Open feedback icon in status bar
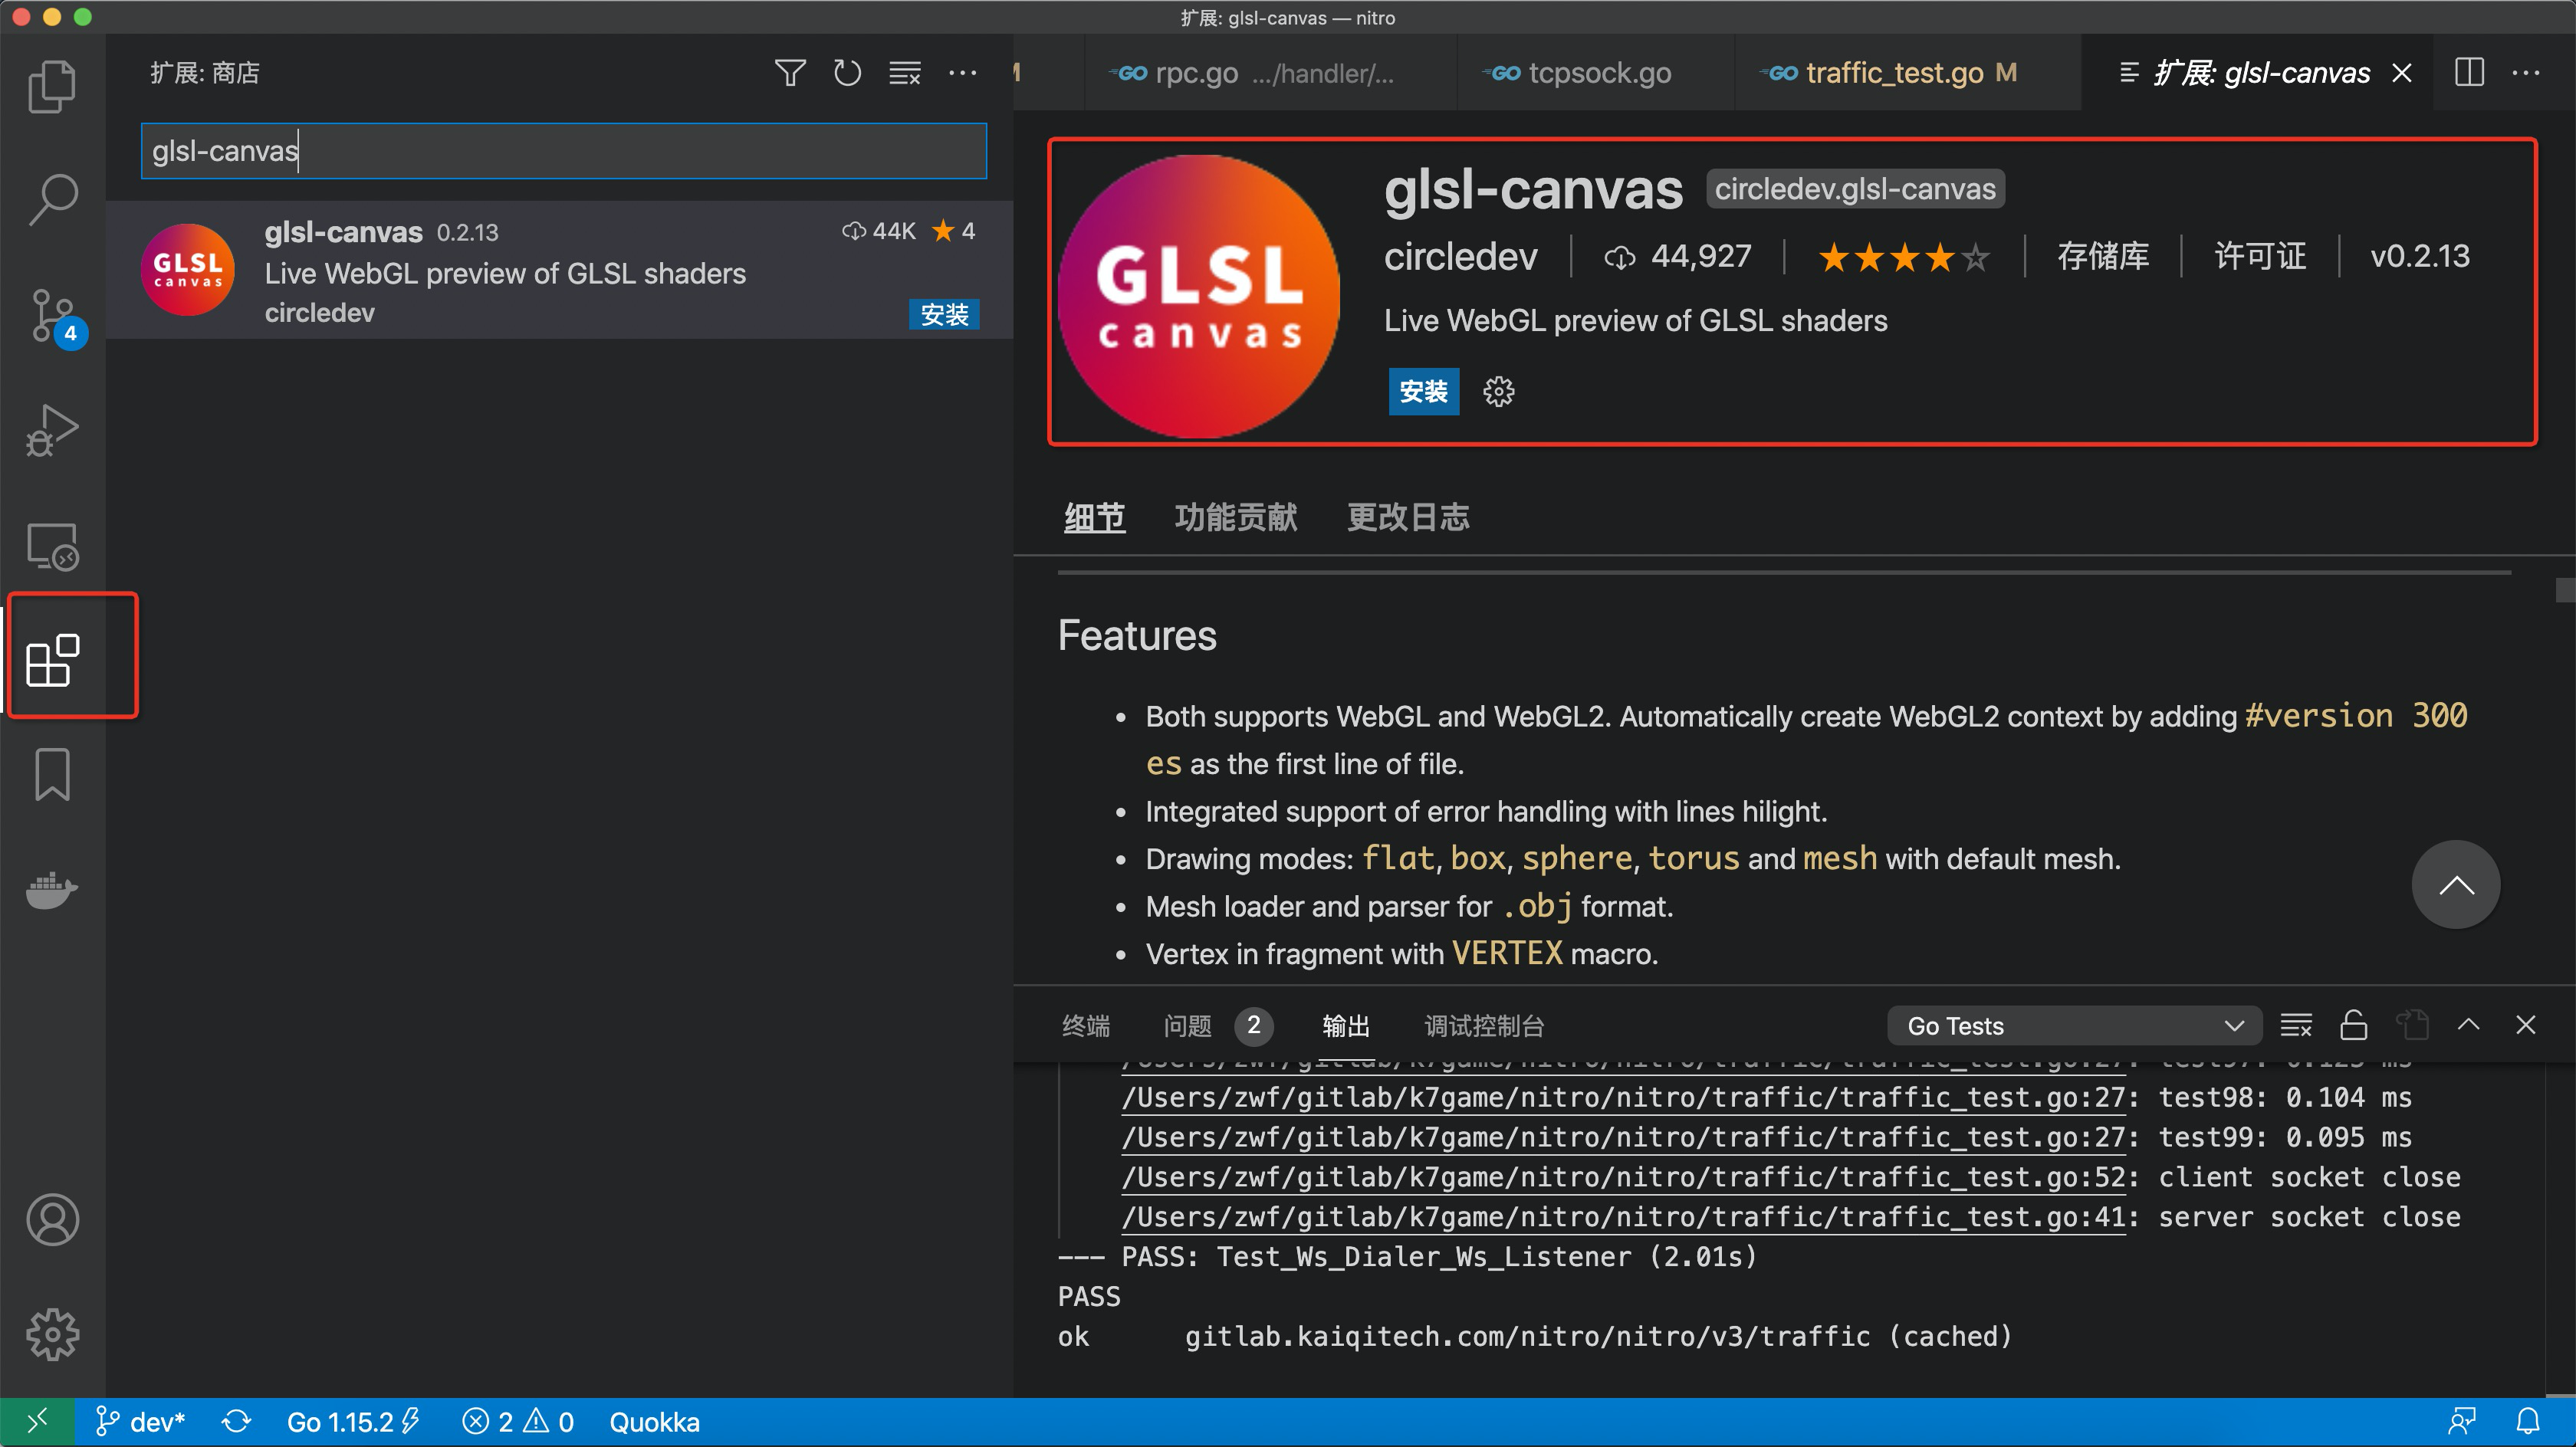Viewport: 2576px width, 1447px height. 2461,1421
